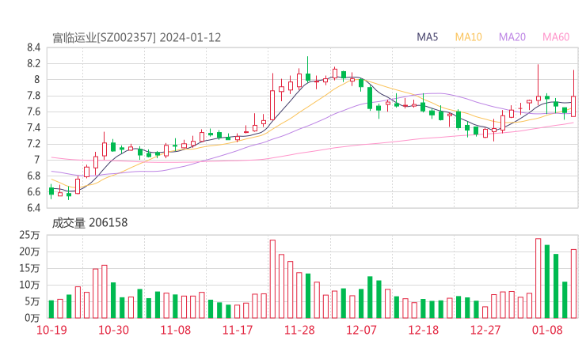Click the 11-17 date axis label
The width and height of the screenshot is (586, 348).
click(238, 330)
